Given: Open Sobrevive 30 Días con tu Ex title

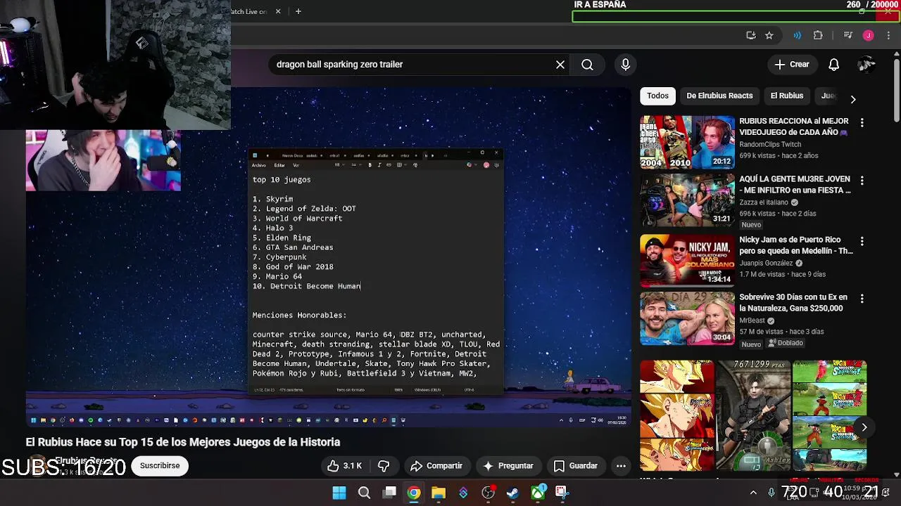Looking at the screenshot, I should coord(793,303).
